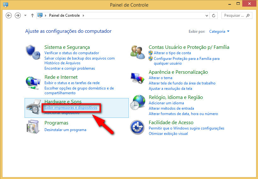Open Relógio, Idioma e Região category
The image size is (258, 179).
click(x=176, y=97)
